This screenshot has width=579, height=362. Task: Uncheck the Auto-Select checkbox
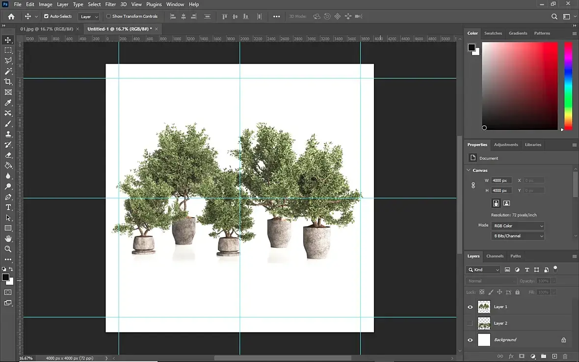click(x=47, y=16)
